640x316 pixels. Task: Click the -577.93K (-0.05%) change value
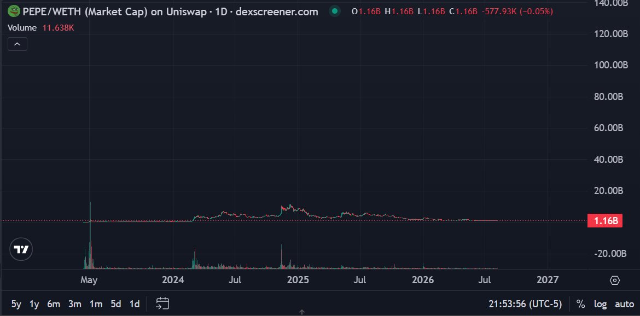pos(517,11)
